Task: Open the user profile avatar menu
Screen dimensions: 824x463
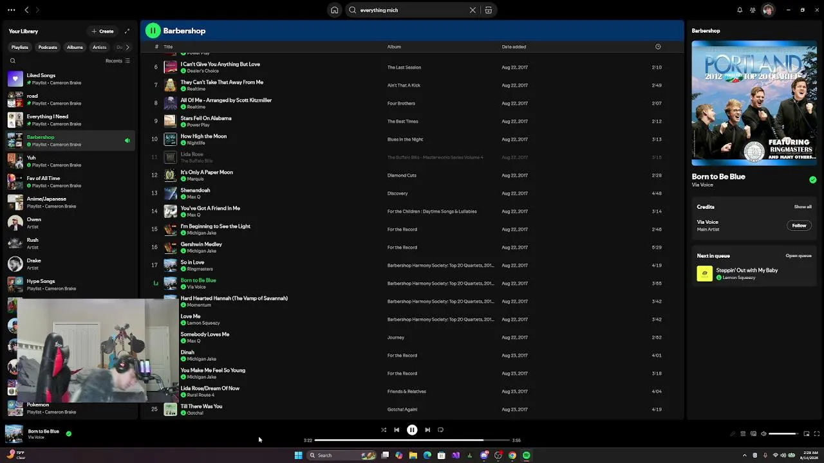Action: (x=767, y=10)
